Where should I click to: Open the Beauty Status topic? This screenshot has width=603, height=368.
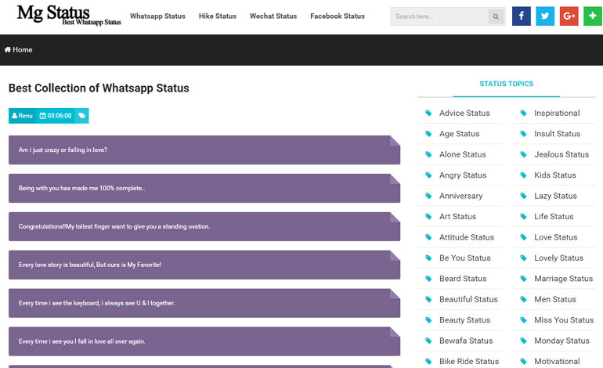(x=464, y=320)
